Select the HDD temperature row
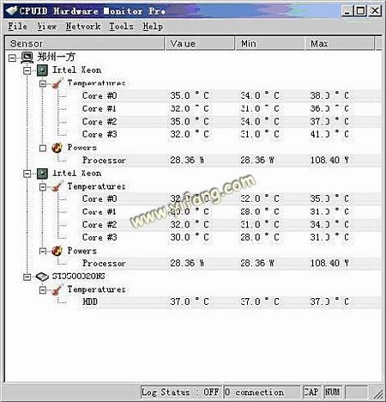Viewport: 386px width, 402px height. click(90, 301)
